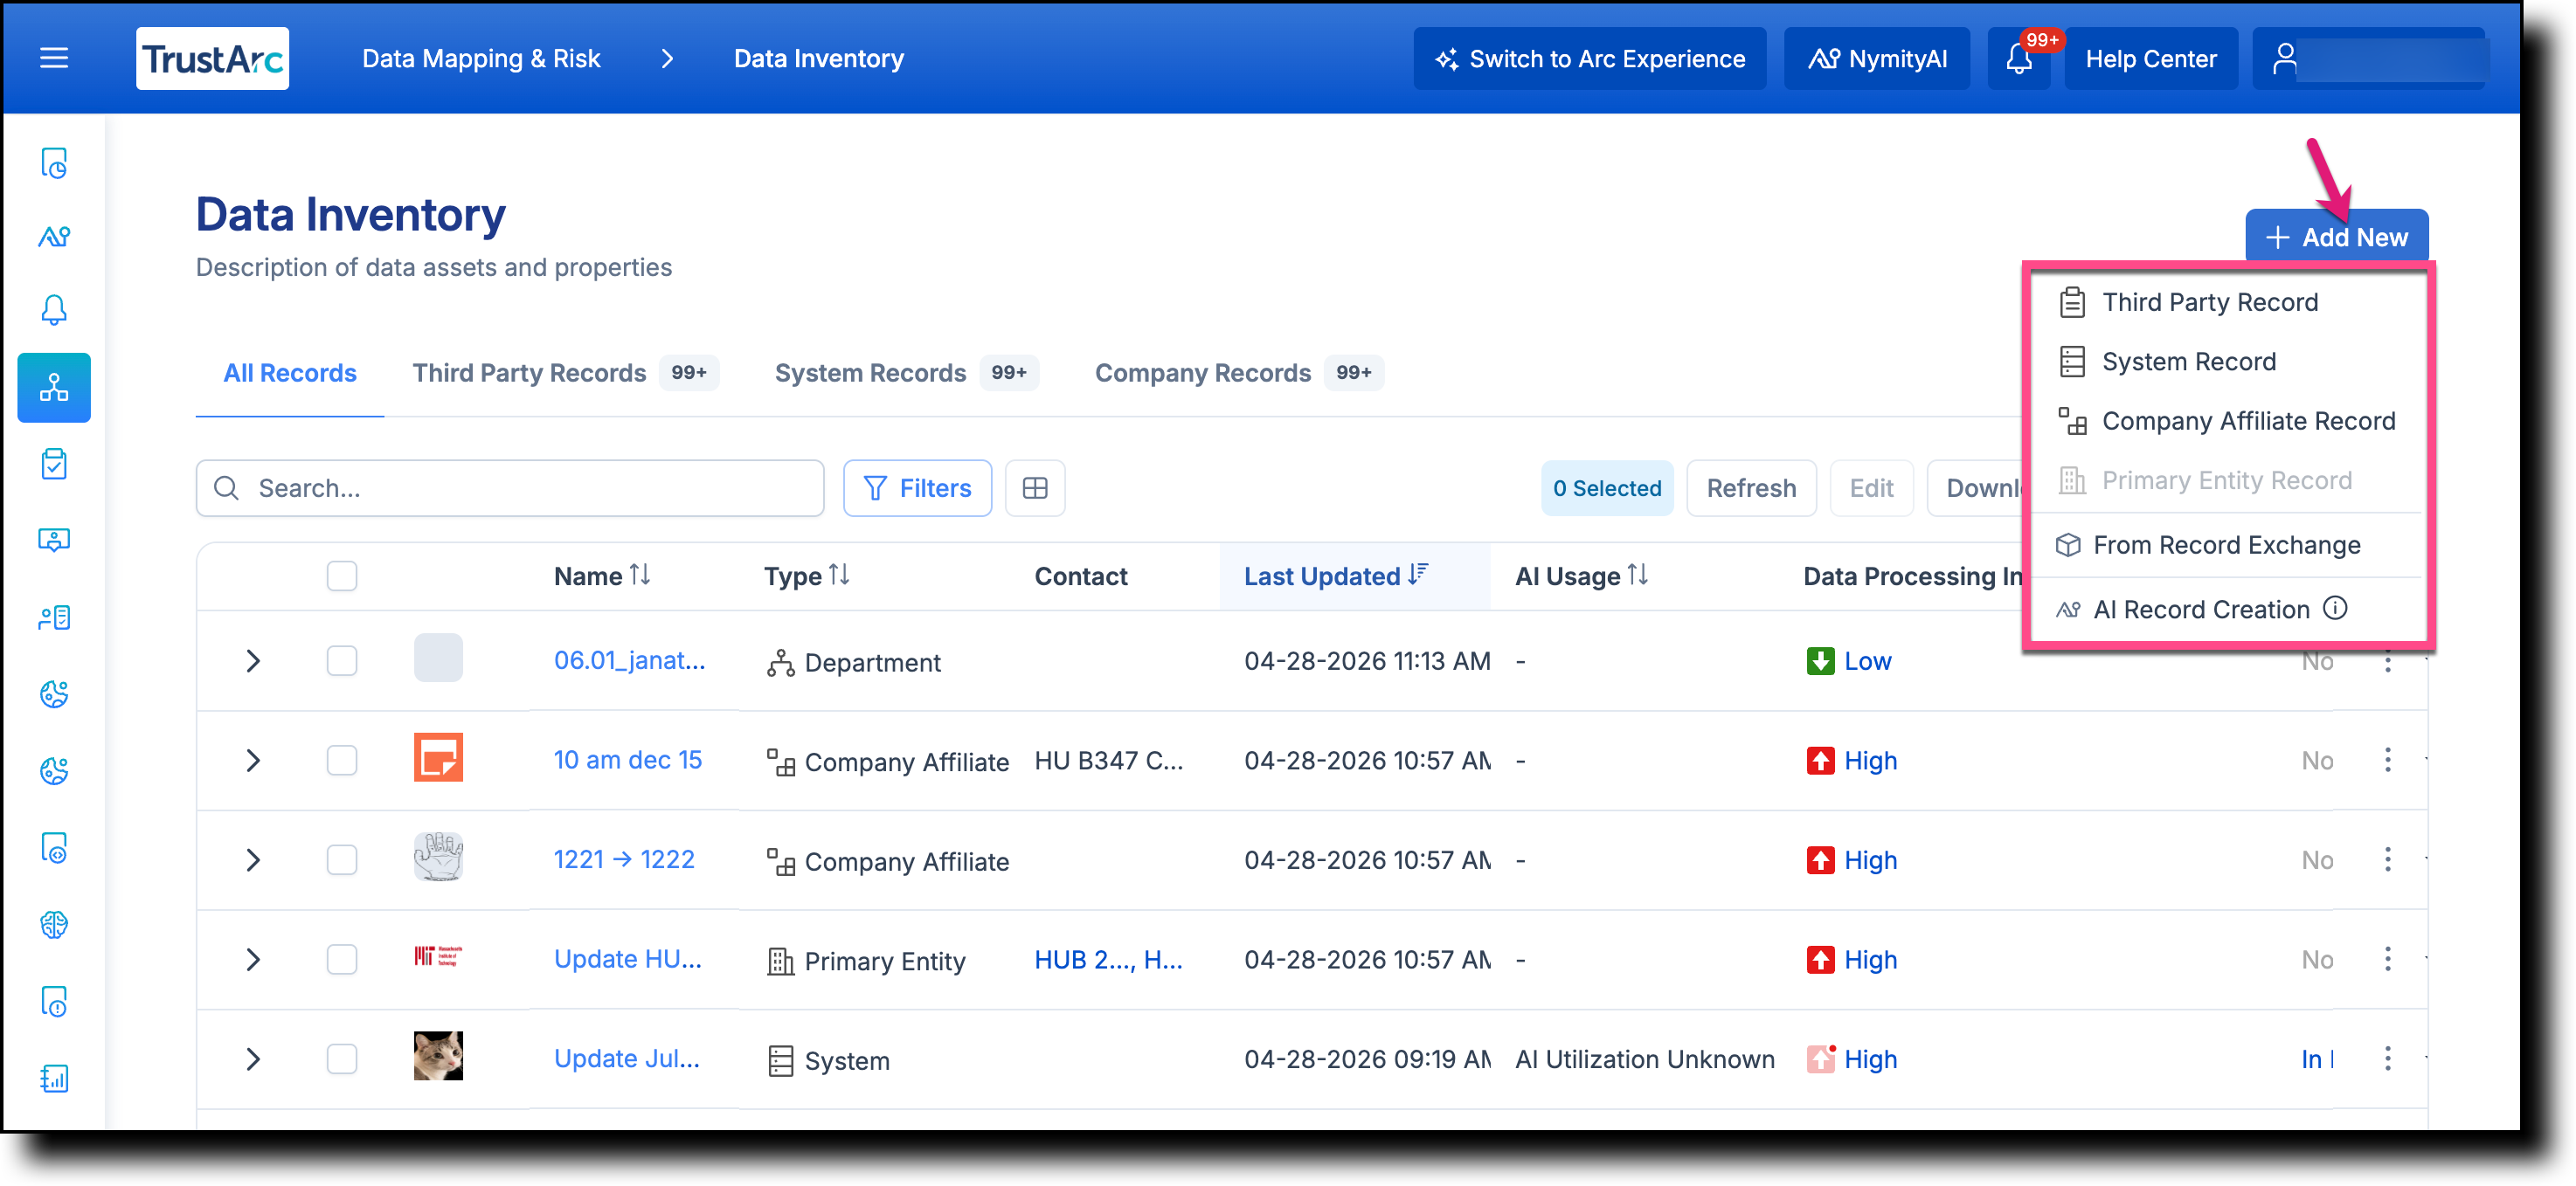Screen dimensions: 2576x1186
Task: Check the 06.01_janat... row checkbox
Action: pos(342,660)
